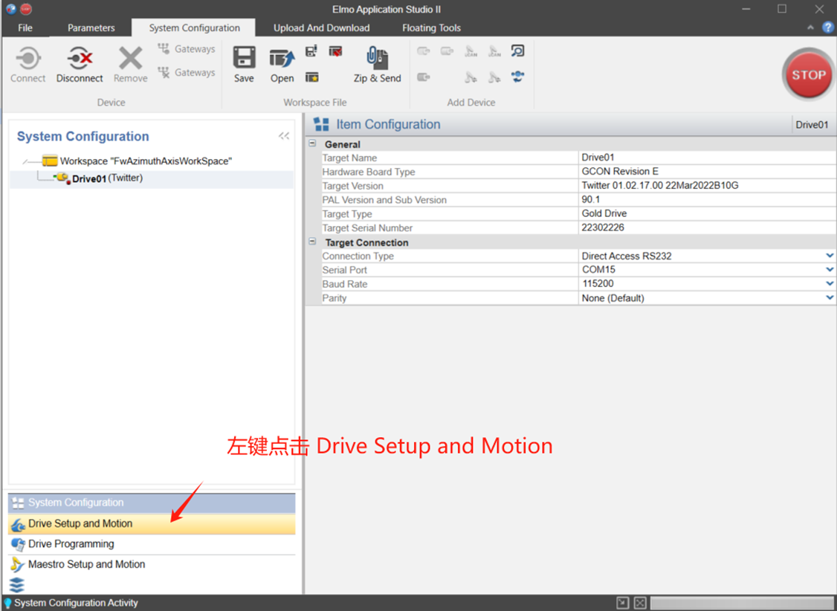This screenshot has width=837, height=611.
Task: Open Drive Setup and Motion view
Action: [x=152, y=524]
